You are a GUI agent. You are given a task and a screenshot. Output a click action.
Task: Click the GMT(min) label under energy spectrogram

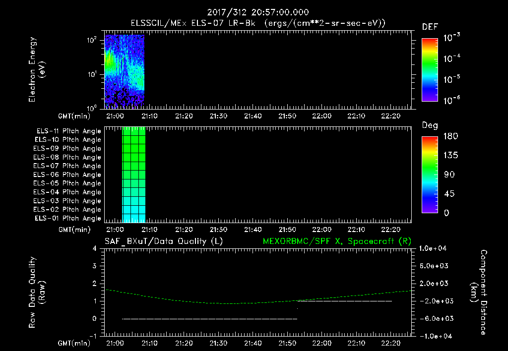coord(74,116)
